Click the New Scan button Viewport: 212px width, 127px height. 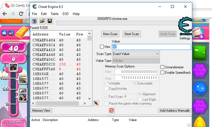click(x=110, y=34)
